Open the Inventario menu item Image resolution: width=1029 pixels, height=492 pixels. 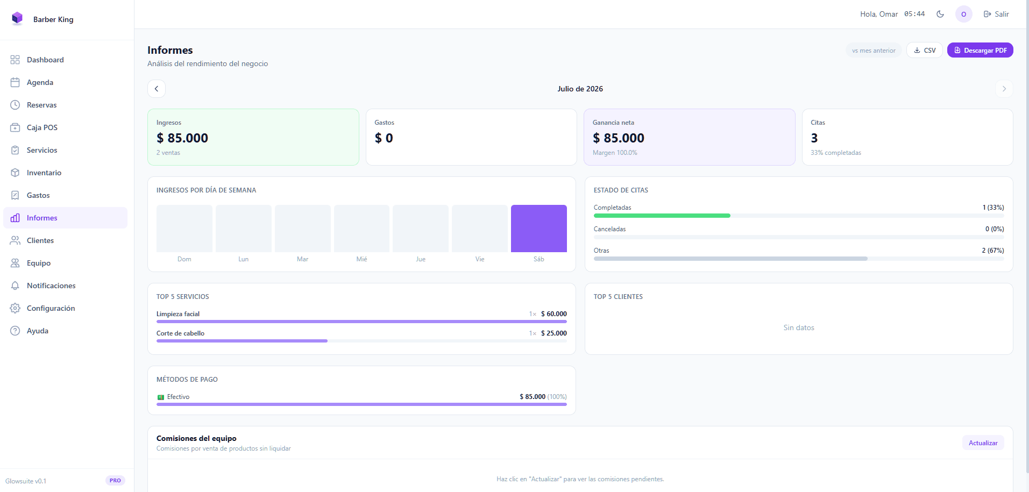(65, 173)
